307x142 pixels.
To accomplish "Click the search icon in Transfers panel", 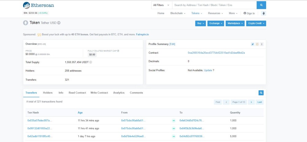I will (x=261, y=93).
